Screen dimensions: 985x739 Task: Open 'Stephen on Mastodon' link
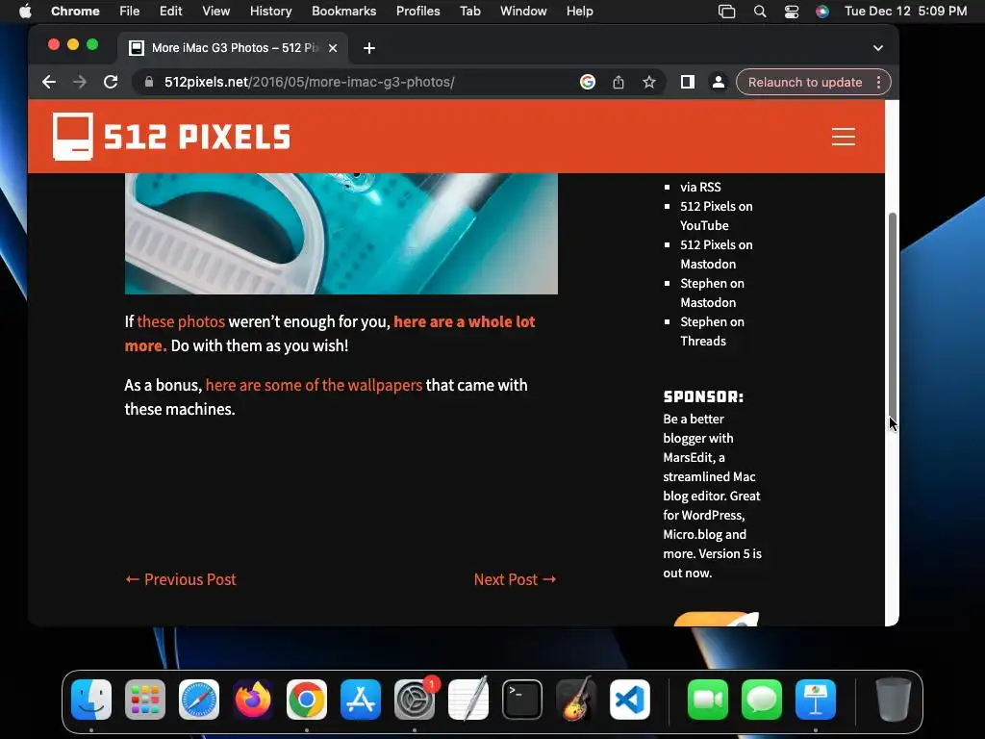point(713,293)
